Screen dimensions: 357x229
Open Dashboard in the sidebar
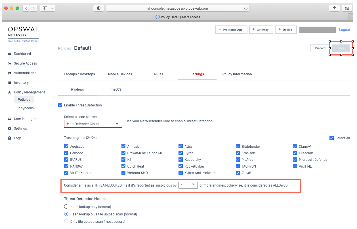22,54
